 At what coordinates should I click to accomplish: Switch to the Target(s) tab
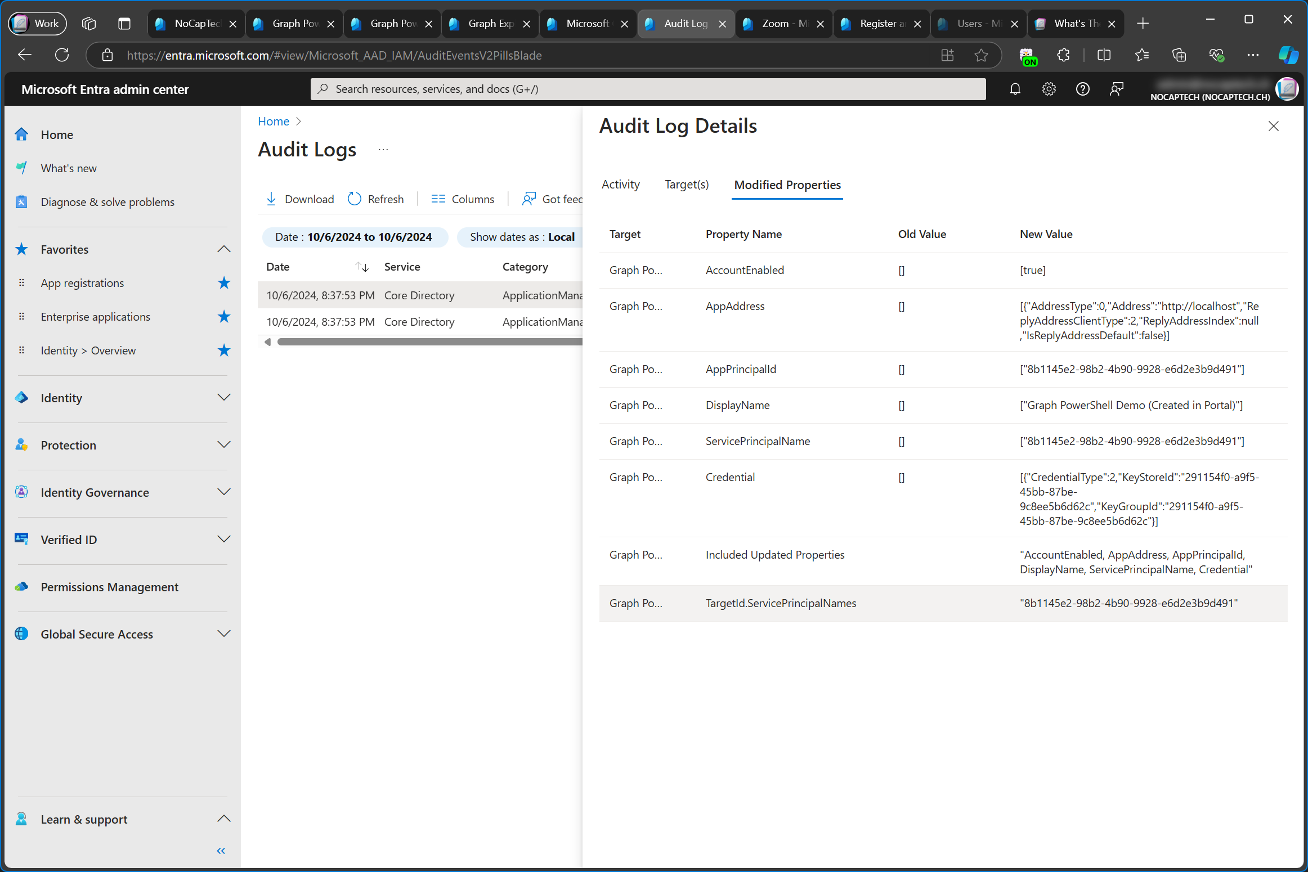click(686, 184)
